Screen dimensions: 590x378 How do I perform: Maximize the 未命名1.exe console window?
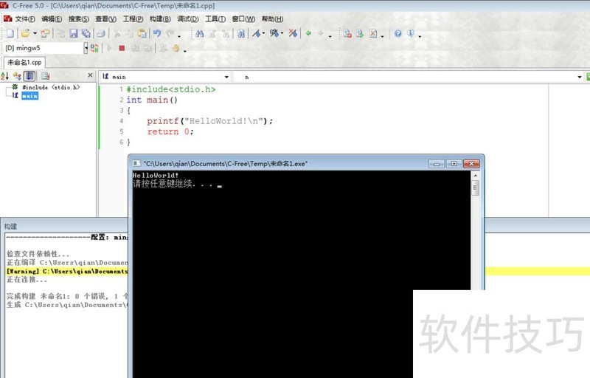(454, 164)
